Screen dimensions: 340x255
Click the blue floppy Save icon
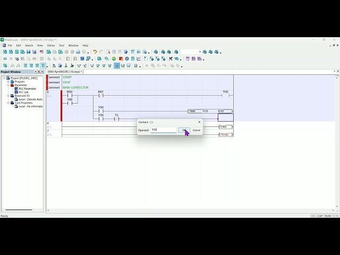(x=28, y=52)
